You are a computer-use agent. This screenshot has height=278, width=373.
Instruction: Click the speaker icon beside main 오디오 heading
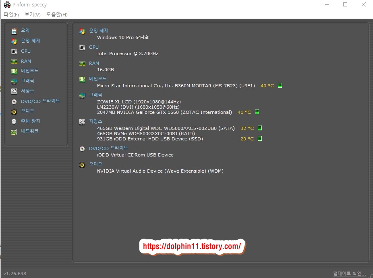coord(82,165)
